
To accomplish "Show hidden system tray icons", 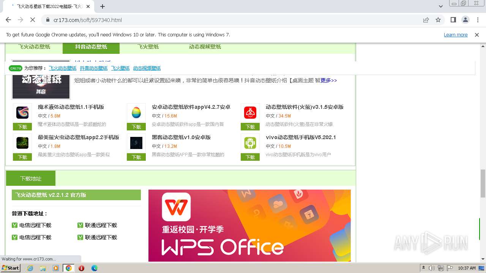I will (x=423, y=268).
